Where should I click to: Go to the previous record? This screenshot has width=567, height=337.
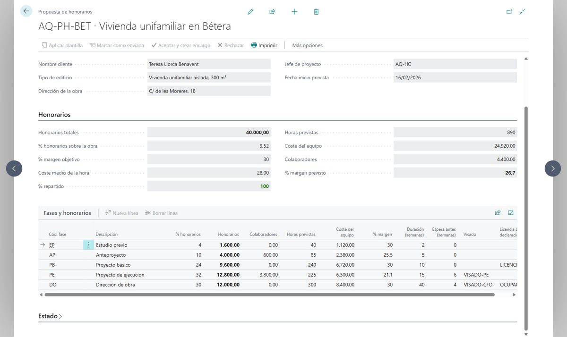click(x=14, y=168)
